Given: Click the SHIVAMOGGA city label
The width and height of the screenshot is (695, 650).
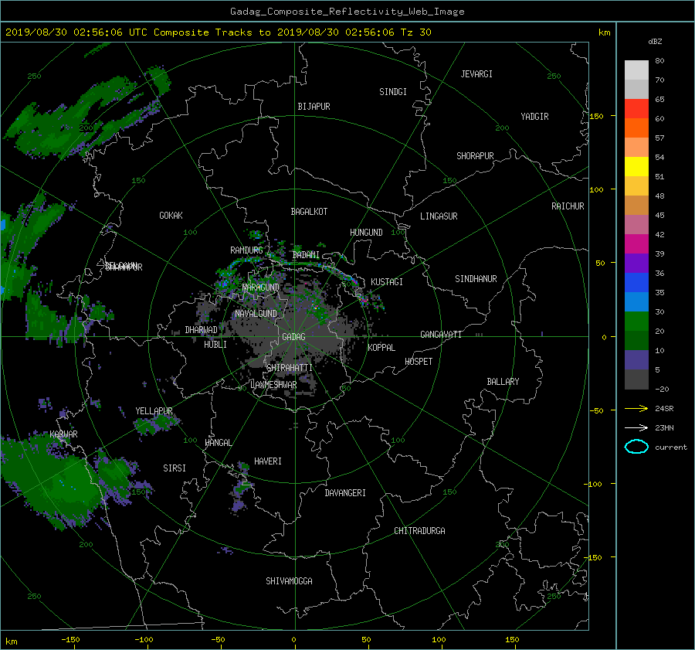Looking at the screenshot, I should tap(289, 581).
